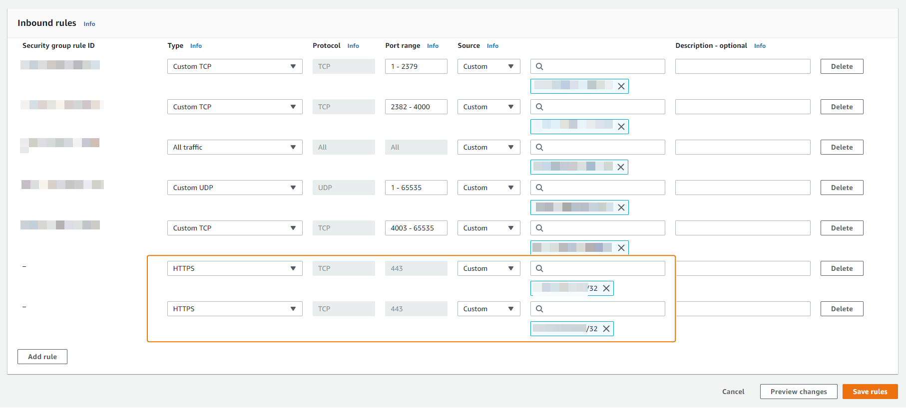Viewport: 906px width, 408px height.
Task: Open the Info link next to Inbound rules
Action: (x=89, y=24)
